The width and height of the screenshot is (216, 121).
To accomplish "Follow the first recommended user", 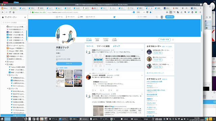I will click(158, 53).
